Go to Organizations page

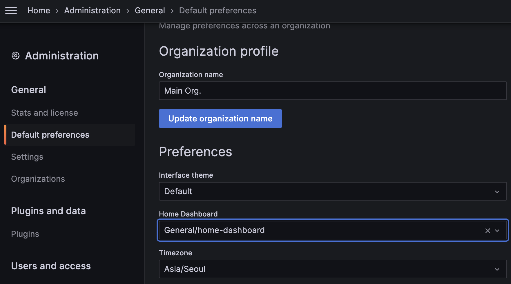pyautogui.click(x=38, y=179)
